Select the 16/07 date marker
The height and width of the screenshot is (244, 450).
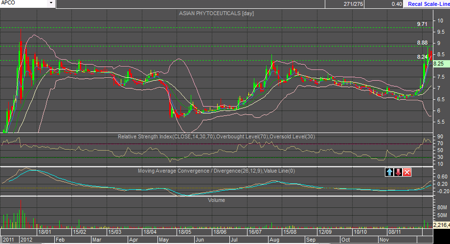tap(255, 232)
